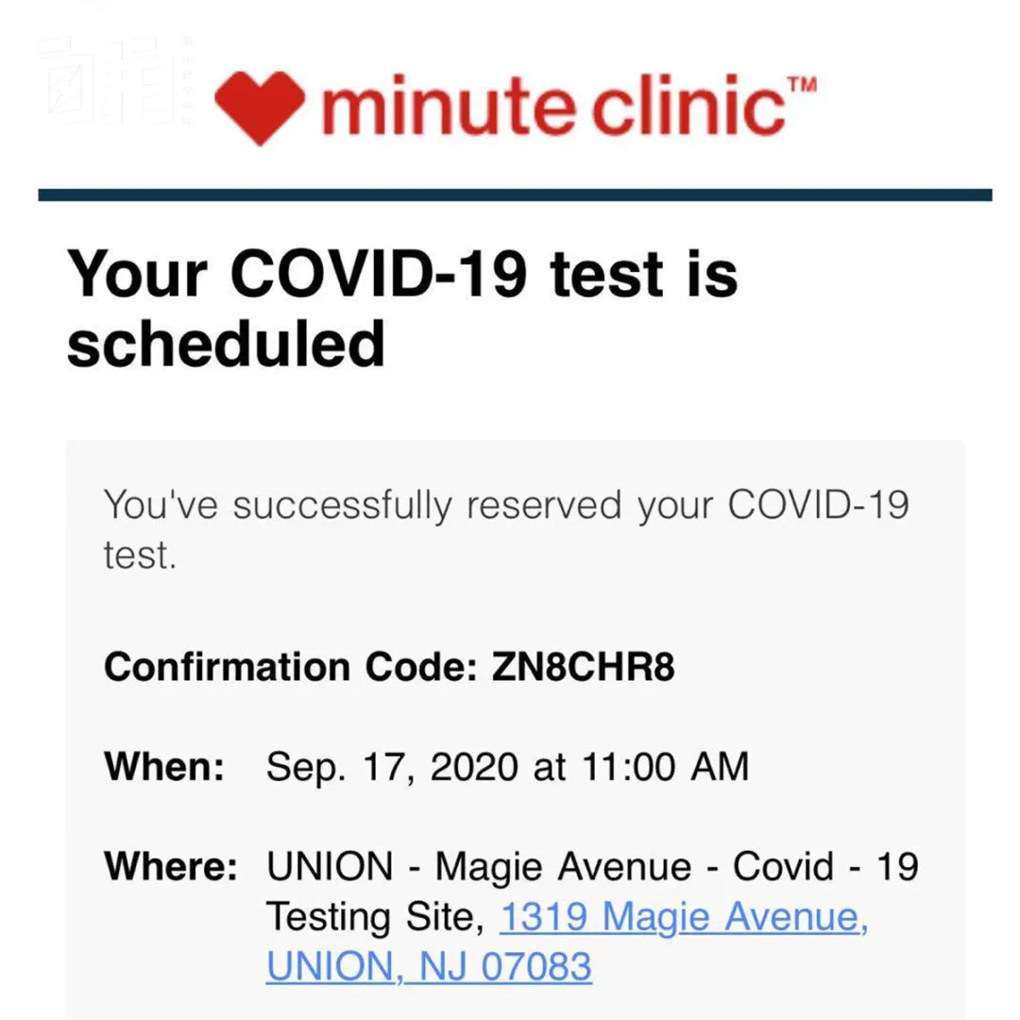This screenshot has height=1020, width=1020.
Task: Click the dark blue divider line
Action: pyautogui.click(x=515, y=195)
